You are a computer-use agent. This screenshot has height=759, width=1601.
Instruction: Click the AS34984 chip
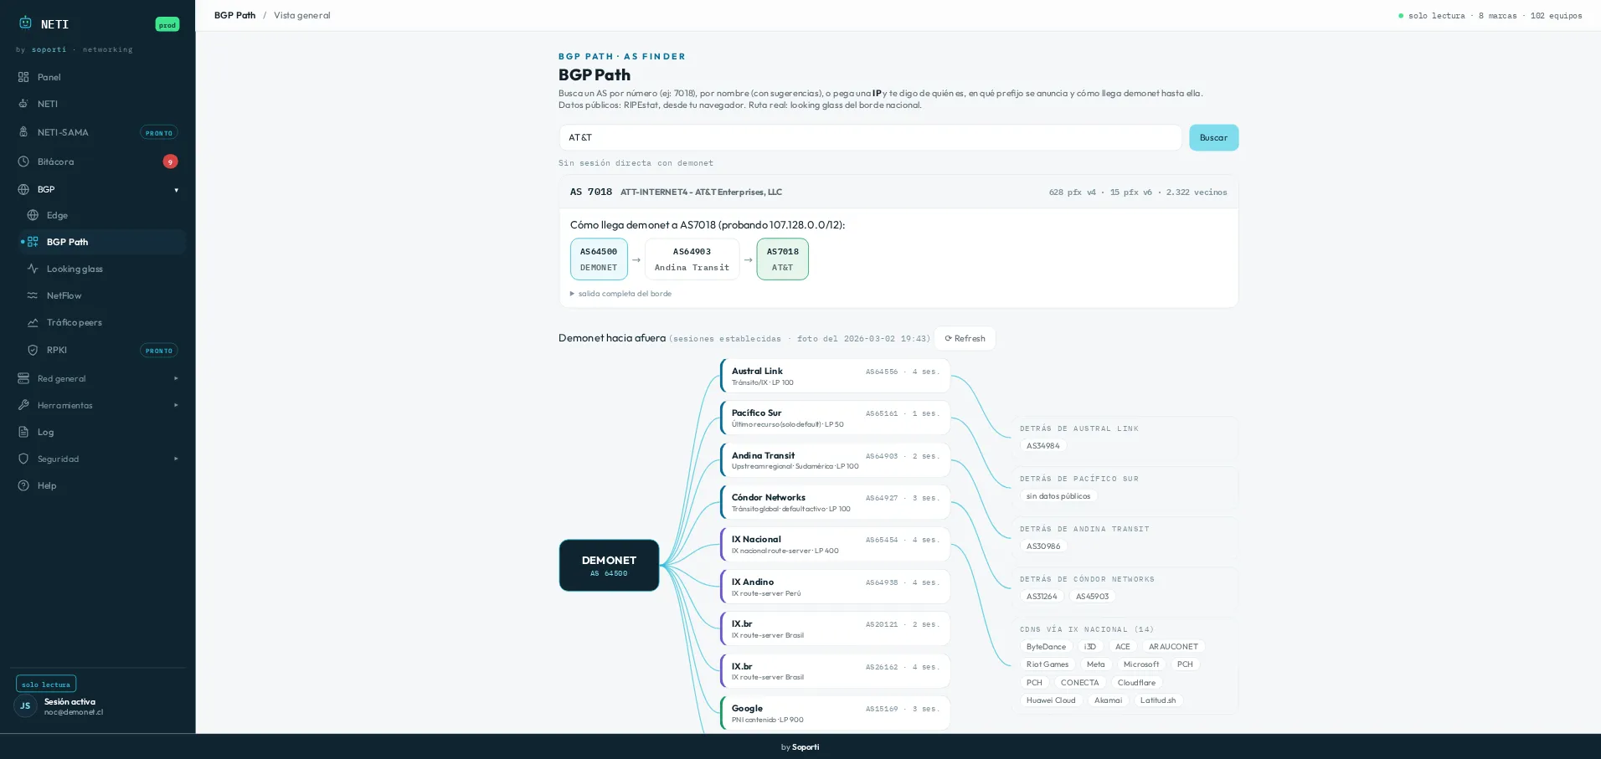[1043, 446]
